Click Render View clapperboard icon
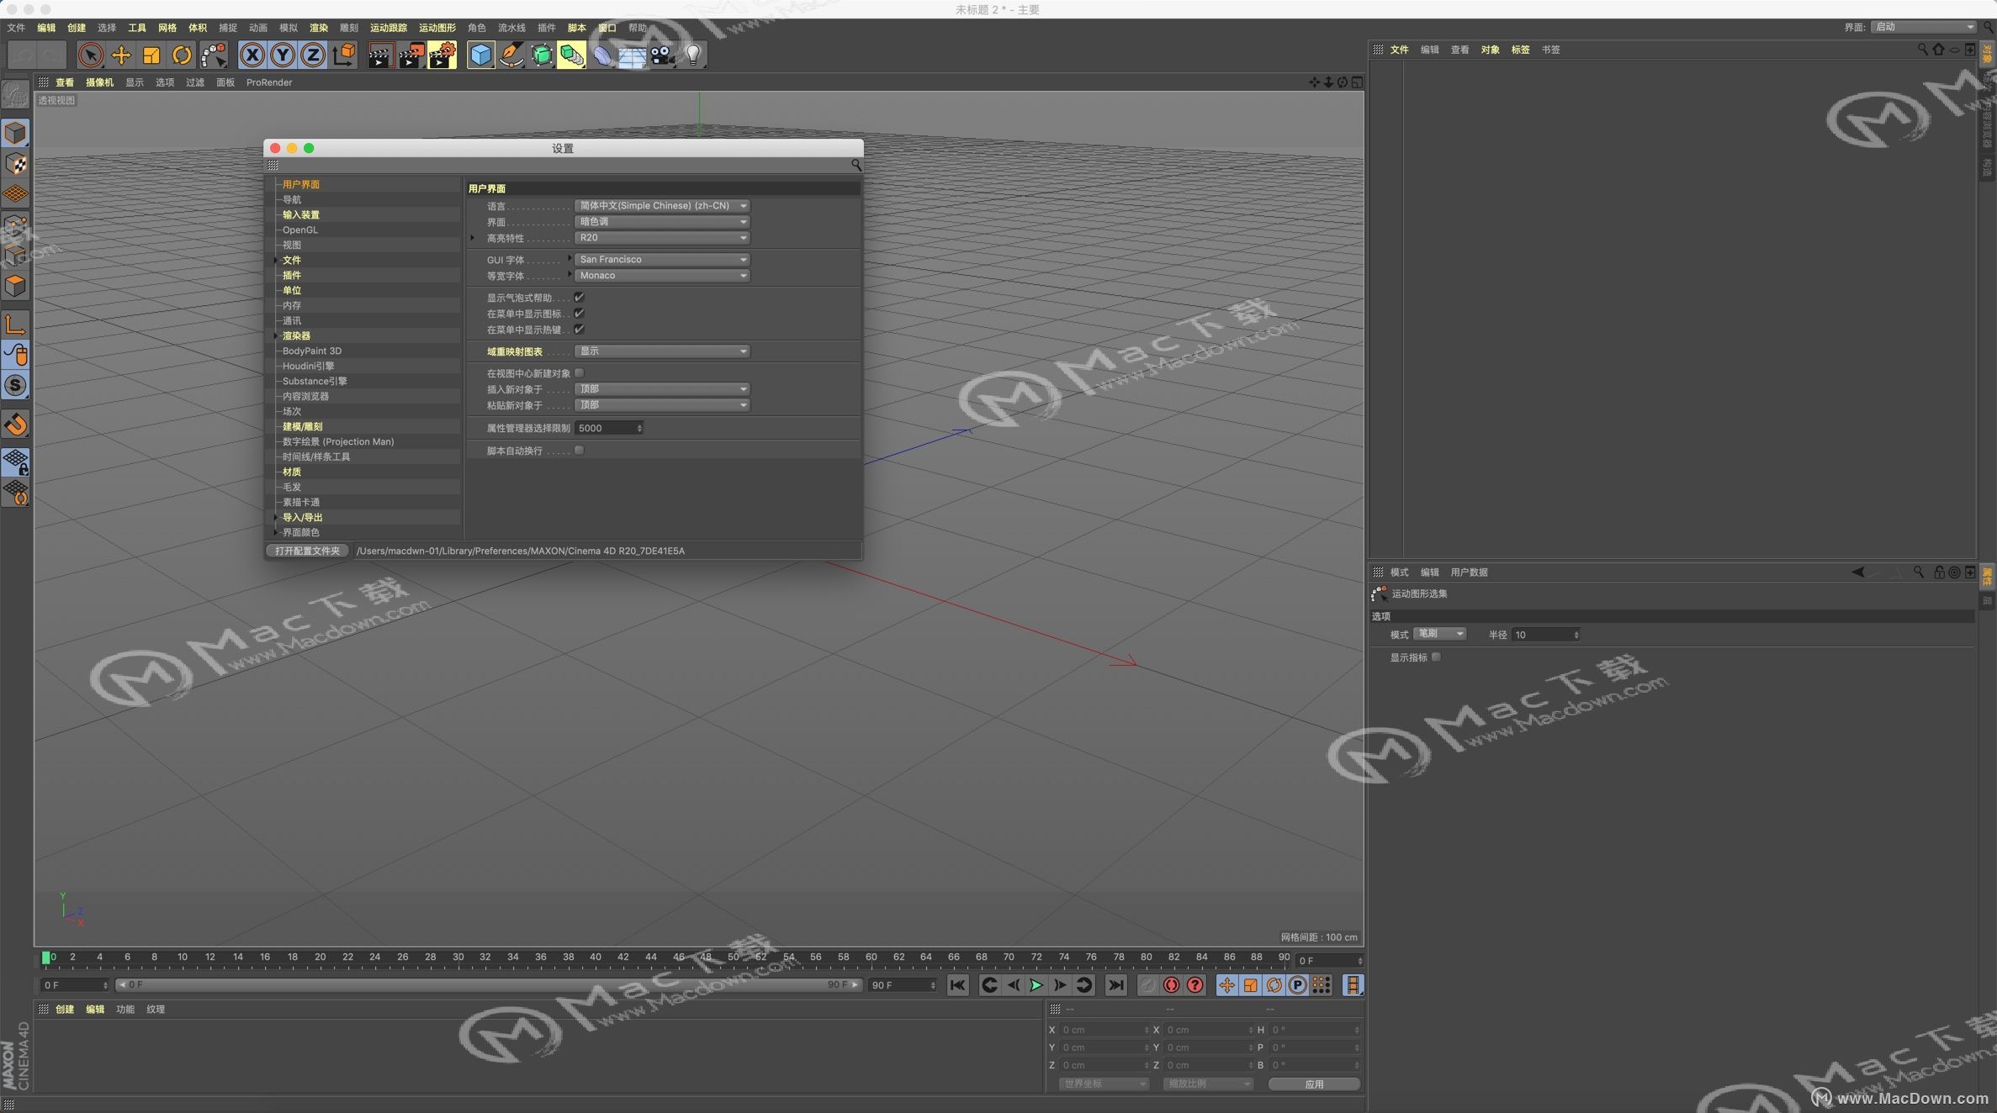1997x1113 pixels. pyautogui.click(x=380, y=55)
